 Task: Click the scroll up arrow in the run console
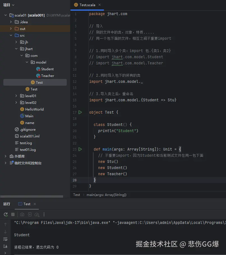(5, 224)
